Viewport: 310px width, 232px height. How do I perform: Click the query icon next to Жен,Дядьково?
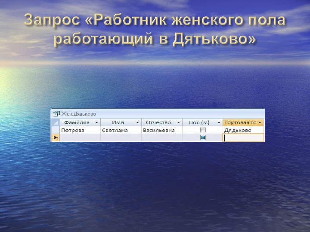point(56,113)
